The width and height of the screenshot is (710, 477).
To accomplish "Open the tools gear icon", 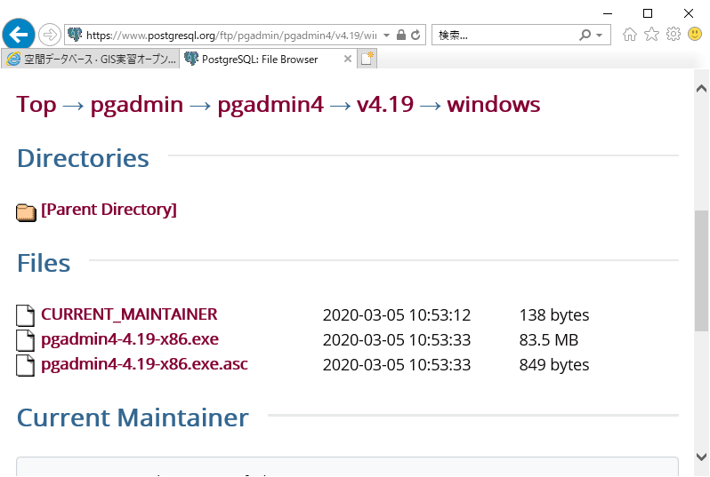I will coord(674,35).
